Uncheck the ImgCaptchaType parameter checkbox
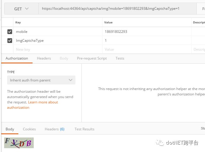This screenshot has height=152, width=205. (x=10, y=41)
